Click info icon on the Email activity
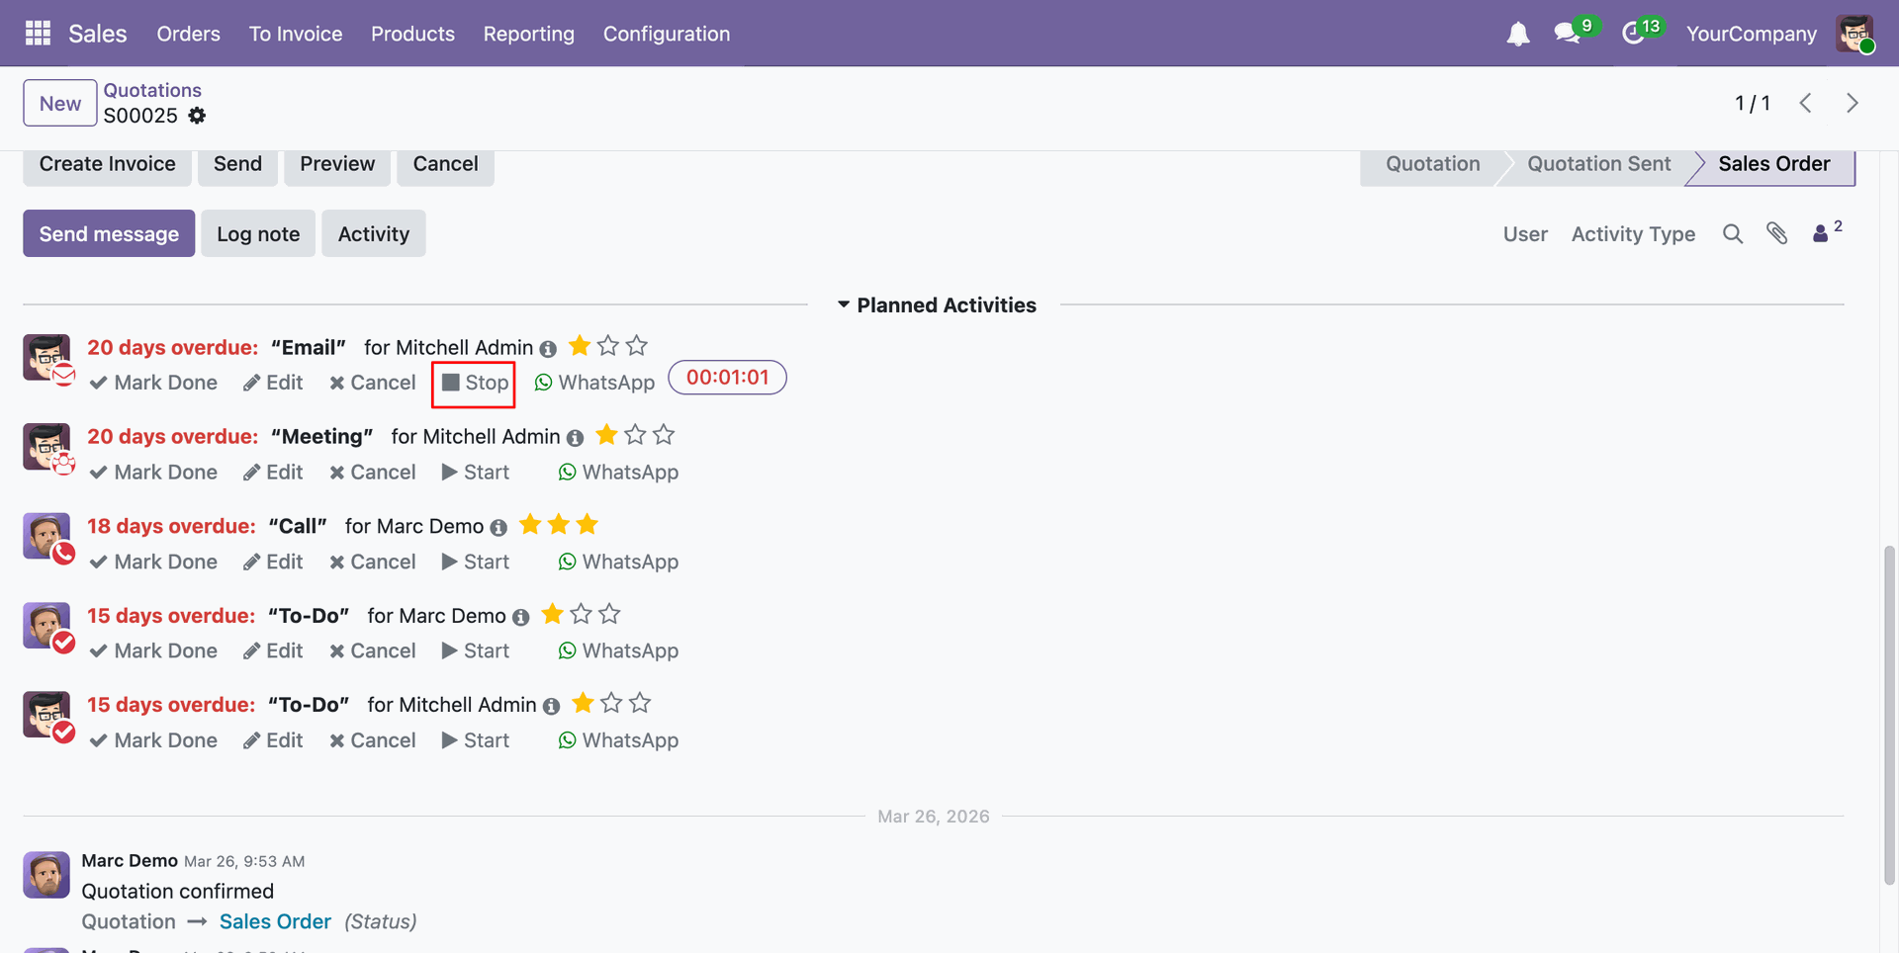The height and width of the screenshot is (953, 1899). (548, 349)
